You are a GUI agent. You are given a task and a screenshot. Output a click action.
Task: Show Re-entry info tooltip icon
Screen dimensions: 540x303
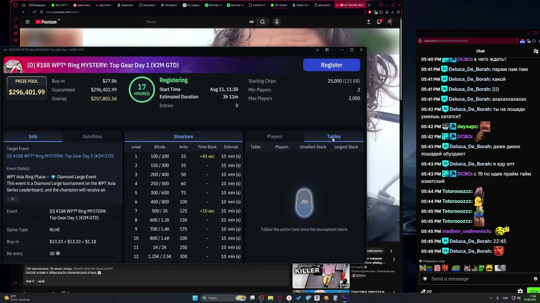coord(58,253)
